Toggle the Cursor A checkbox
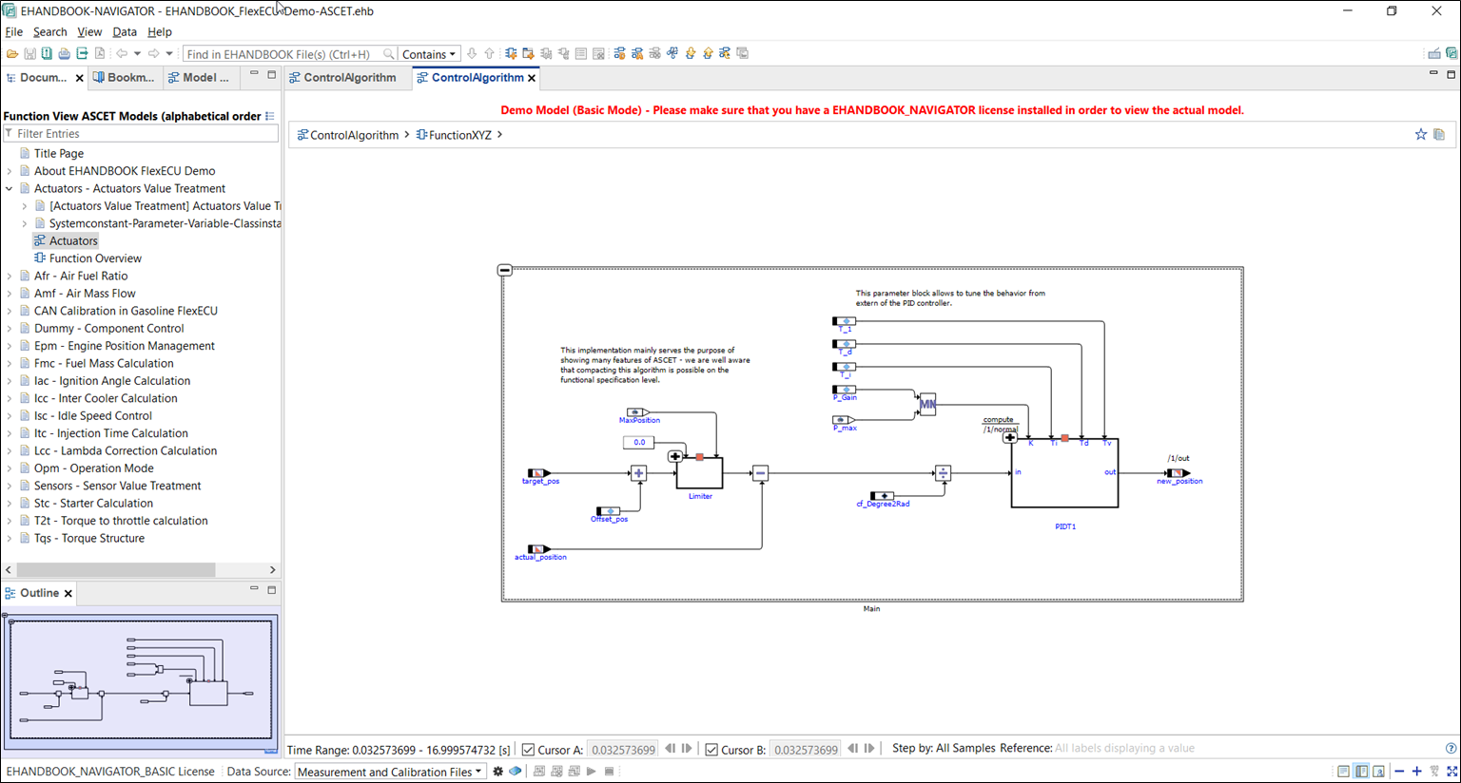The width and height of the screenshot is (1461, 783). coord(529,750)
